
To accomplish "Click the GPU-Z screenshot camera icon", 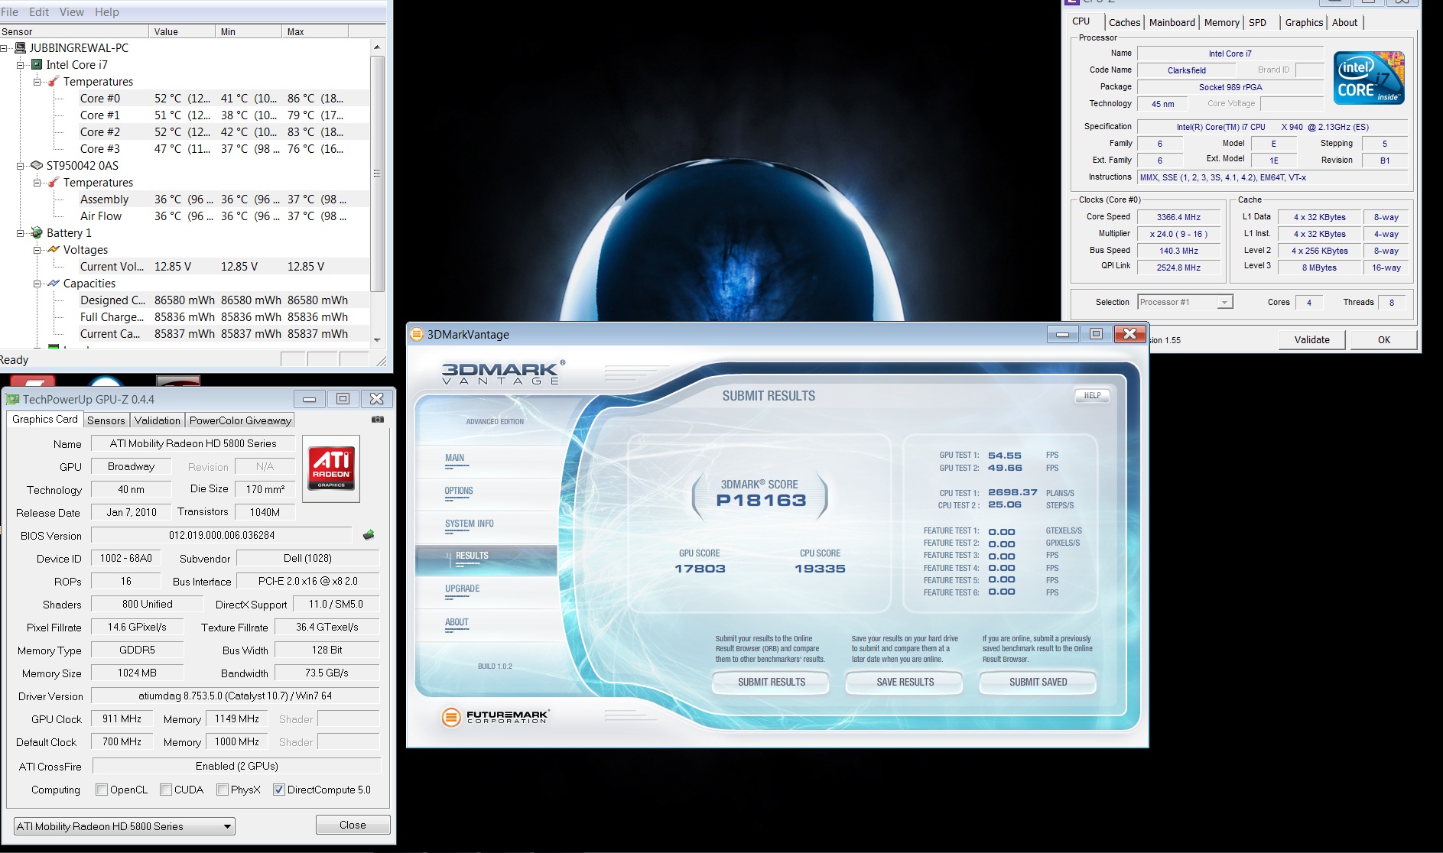I will [x=378, y=419].
